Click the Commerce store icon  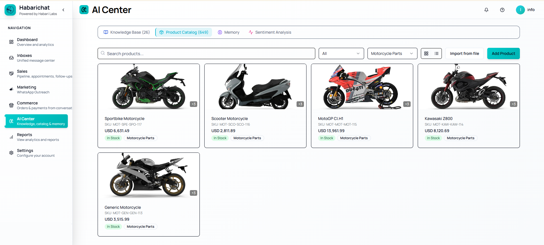[11, 105]
